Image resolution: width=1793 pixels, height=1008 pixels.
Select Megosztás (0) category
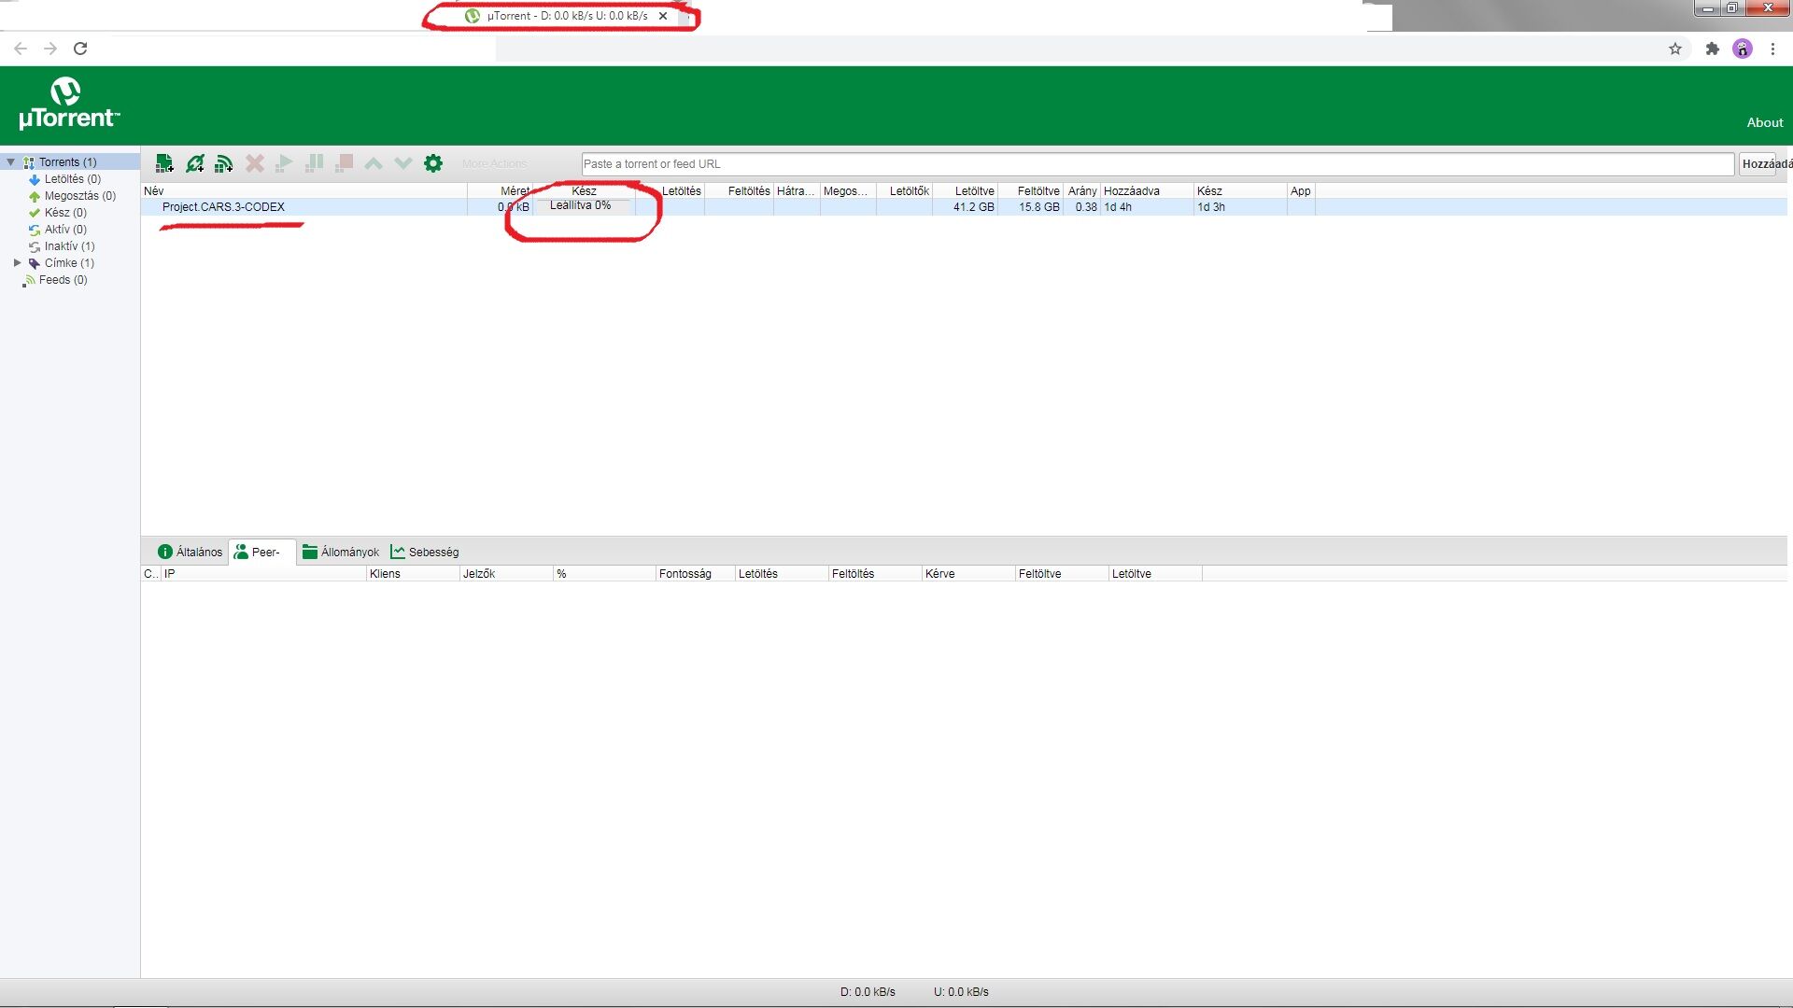click(x=80, y=196)
